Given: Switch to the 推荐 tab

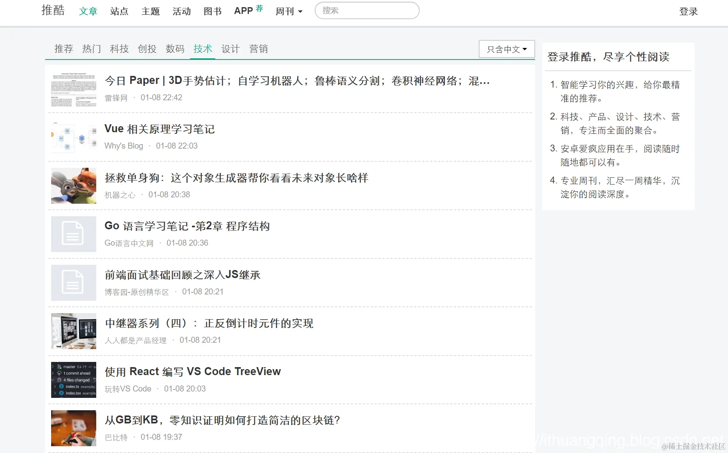Looking at the screenshot, I should point(64,49).
